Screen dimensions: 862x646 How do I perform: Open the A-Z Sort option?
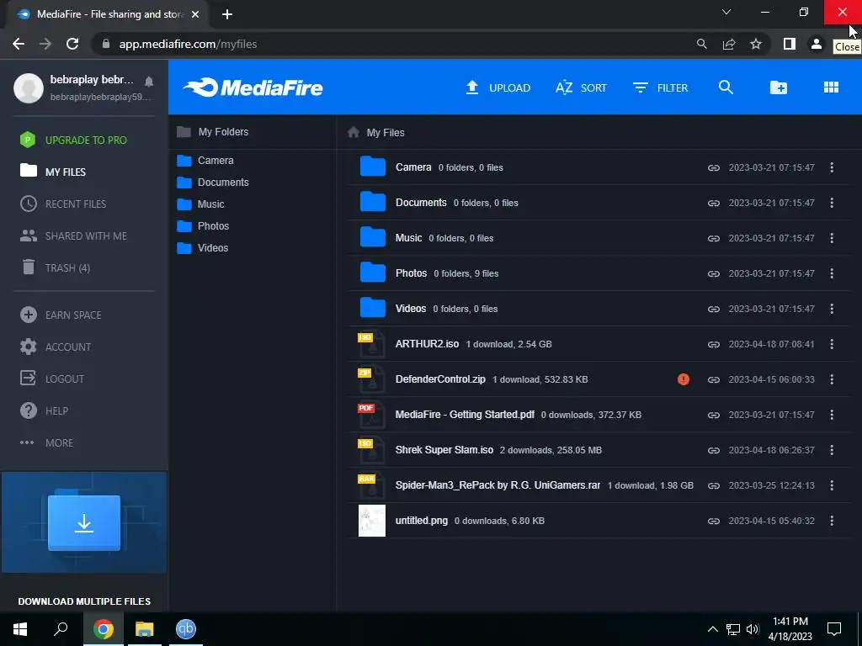click(581, 87)
